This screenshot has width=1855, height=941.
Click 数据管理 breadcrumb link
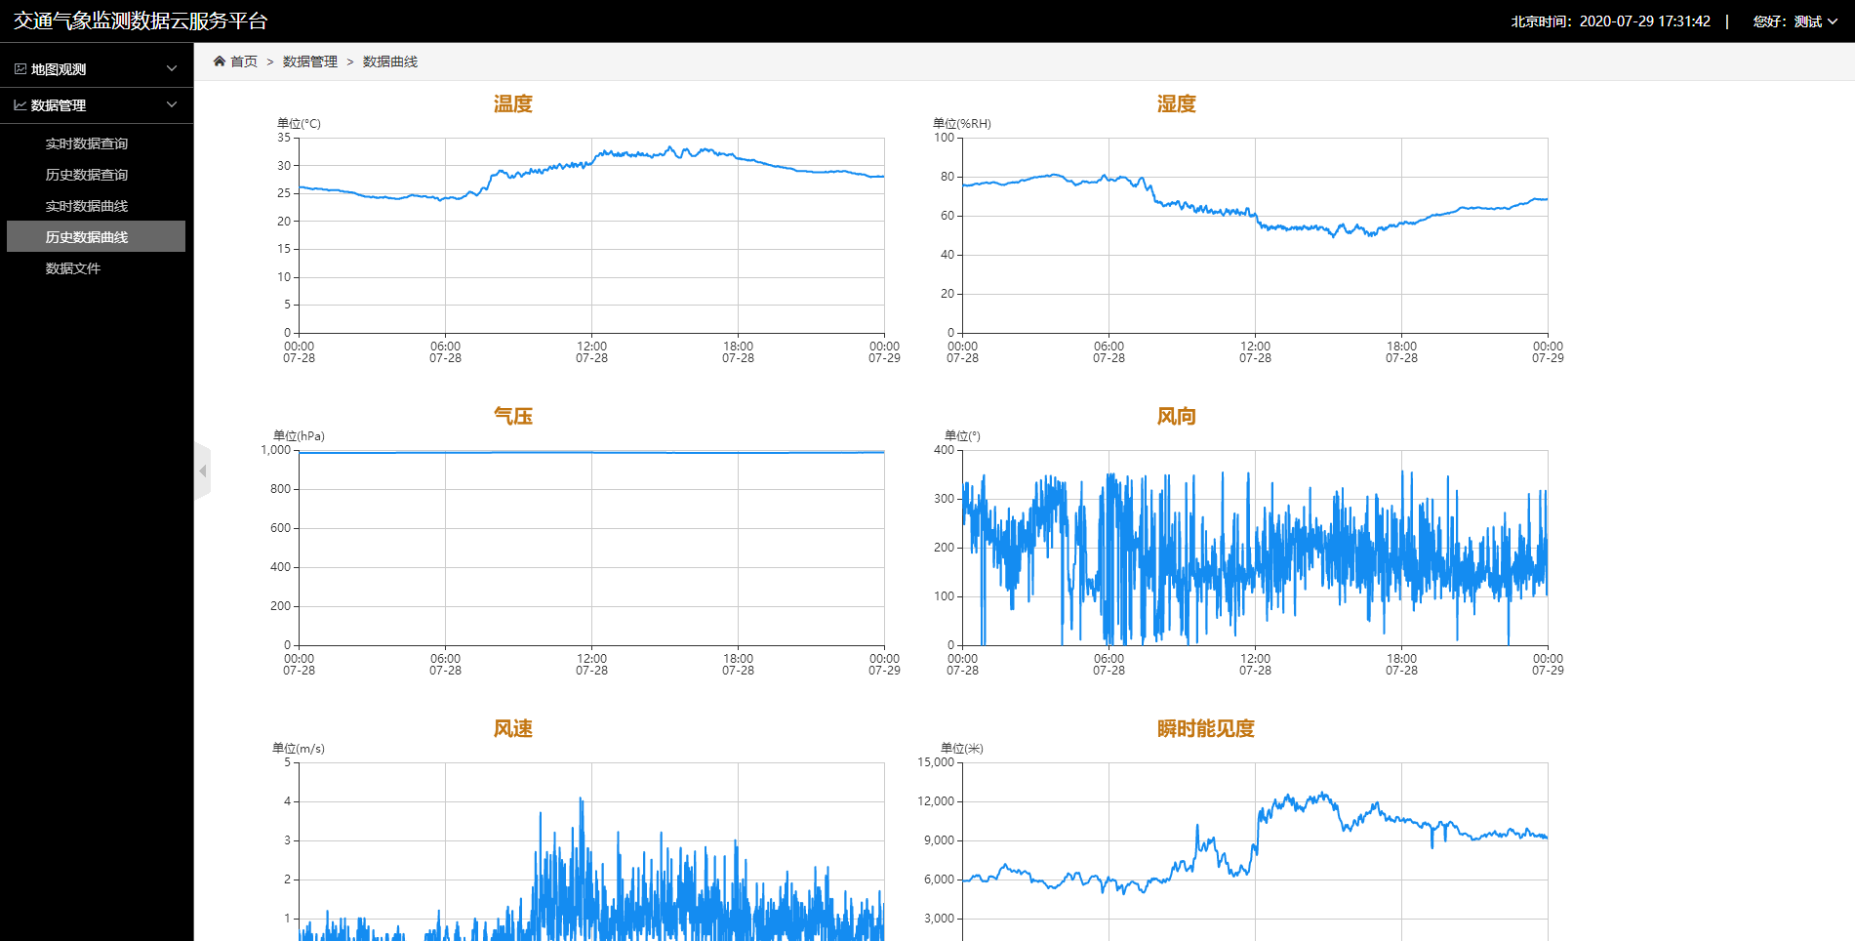tap(310, 61)
